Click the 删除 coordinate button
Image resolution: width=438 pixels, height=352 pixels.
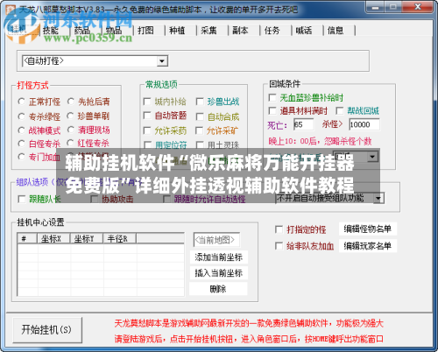coord(219,289)
